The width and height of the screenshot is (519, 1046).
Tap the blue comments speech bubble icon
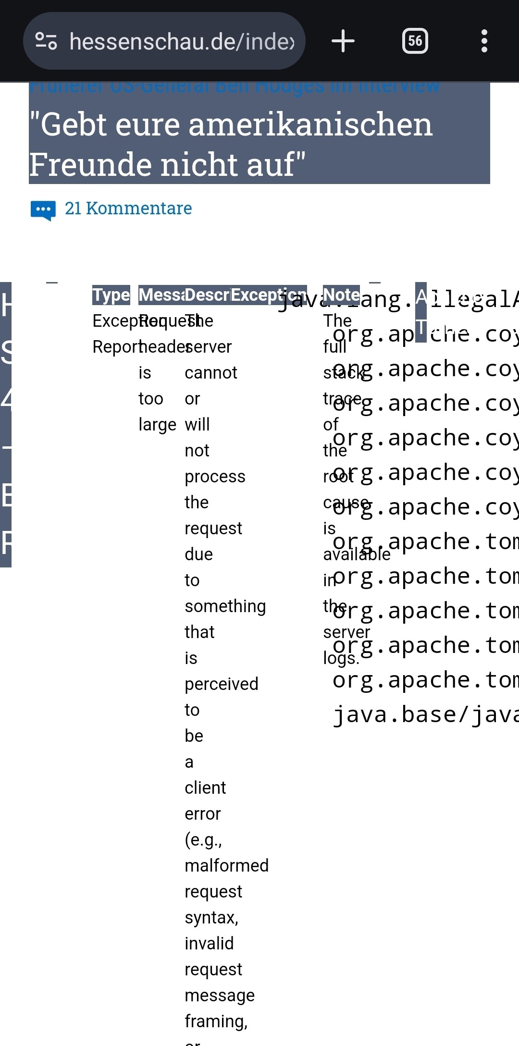(x=43, y=210)
